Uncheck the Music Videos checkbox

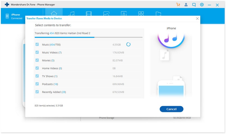click(37, 52)
